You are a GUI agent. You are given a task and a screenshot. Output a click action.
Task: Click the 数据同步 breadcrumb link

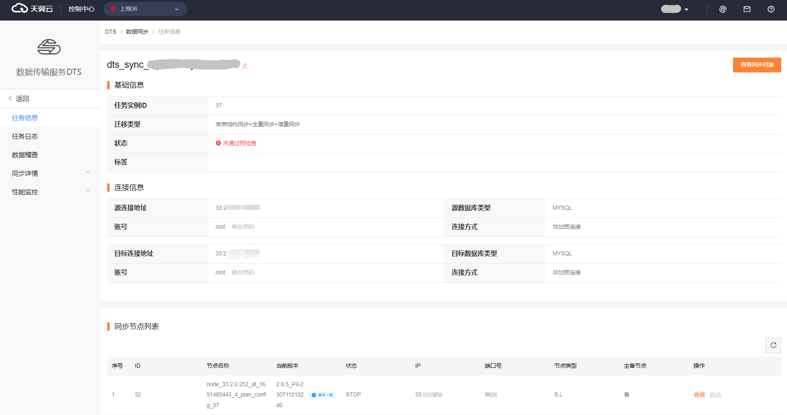coord(137,32)
